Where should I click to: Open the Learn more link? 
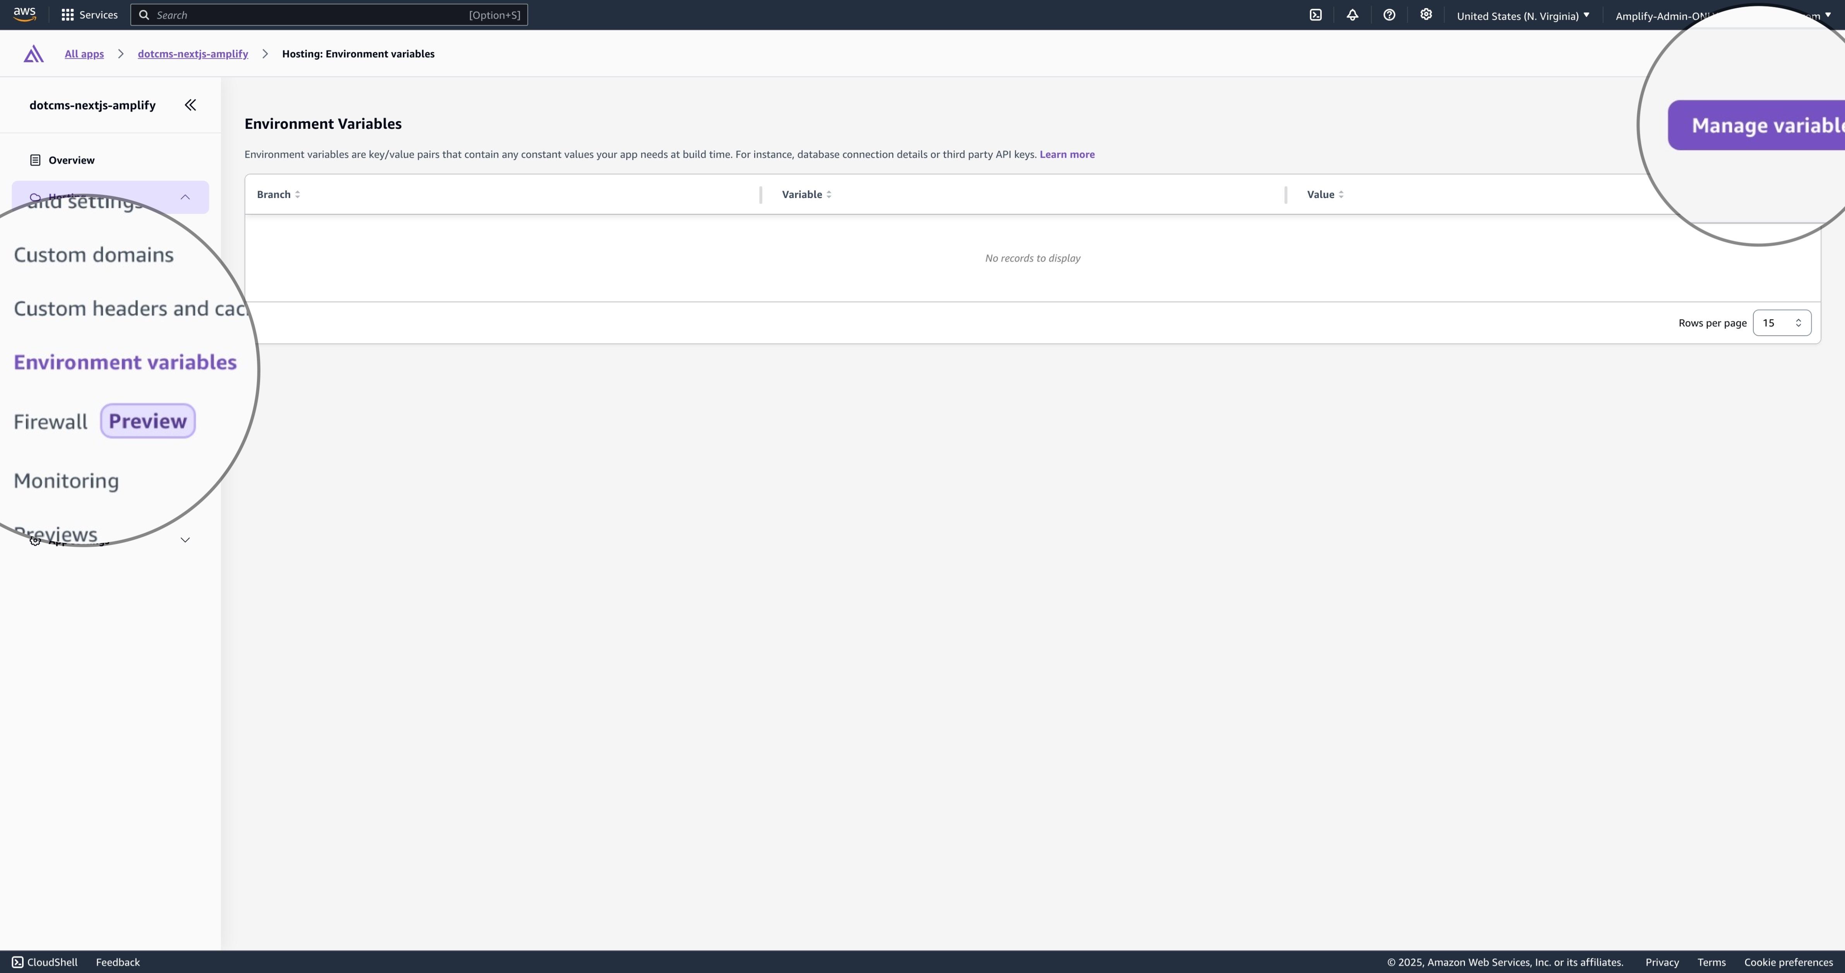coord(1067,154)
